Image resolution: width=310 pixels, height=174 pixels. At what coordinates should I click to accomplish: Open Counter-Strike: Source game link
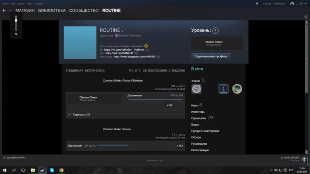[117, 129]
